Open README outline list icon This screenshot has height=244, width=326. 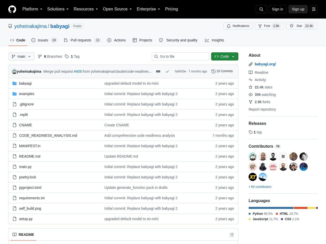tap(232, 235)
